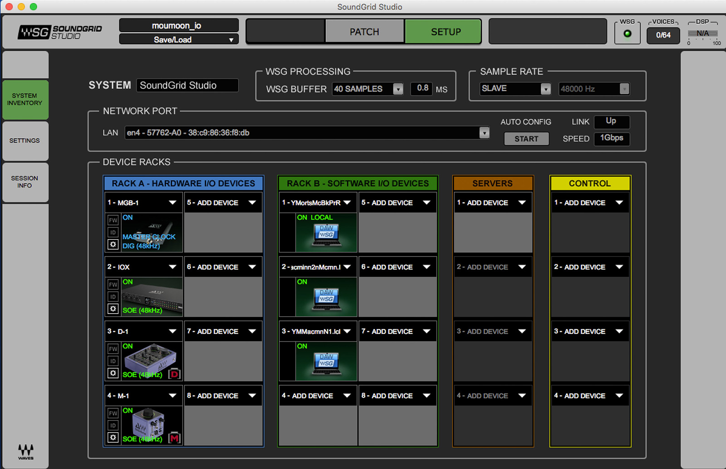Click the Auto Config START button
This screenshot has height=469, width=726.
tap(526, 139)
